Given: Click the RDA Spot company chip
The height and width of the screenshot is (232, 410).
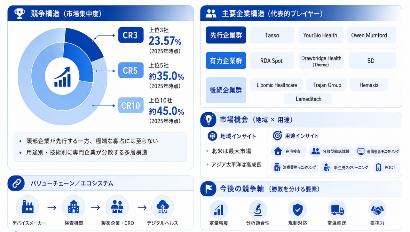Looking at the screenshot, I should pyautogui.click(x=272, y=61).
